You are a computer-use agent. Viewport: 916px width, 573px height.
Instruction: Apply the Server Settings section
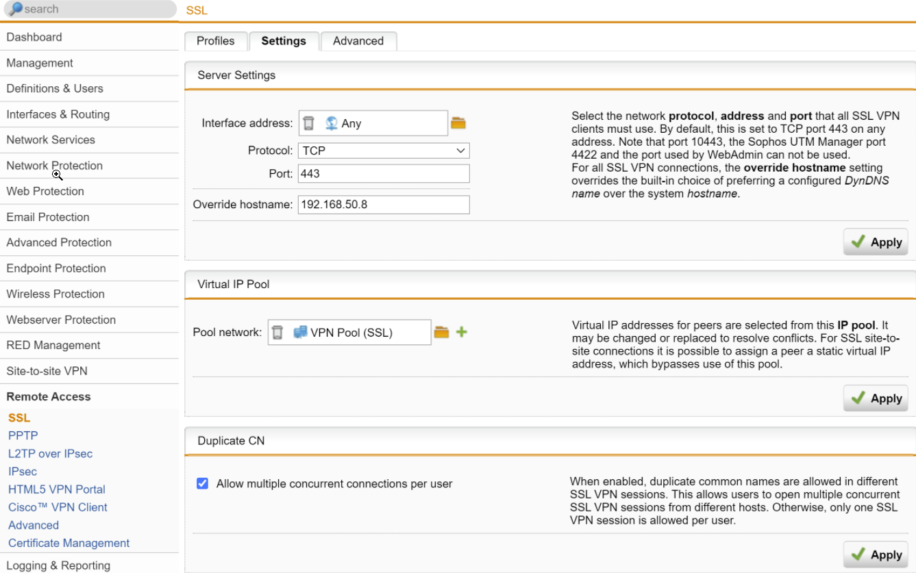876,242
